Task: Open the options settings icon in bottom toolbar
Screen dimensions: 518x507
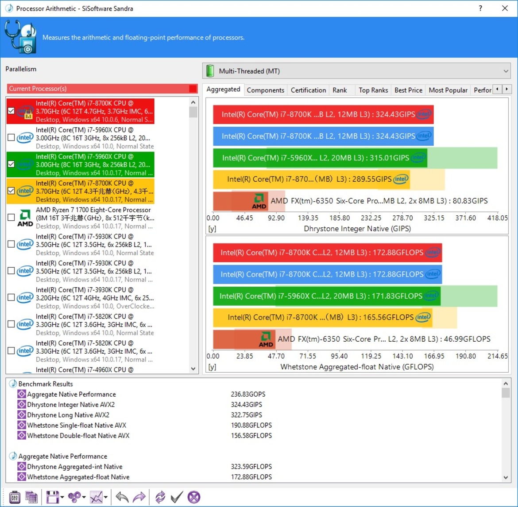Action: click(15, 497)
